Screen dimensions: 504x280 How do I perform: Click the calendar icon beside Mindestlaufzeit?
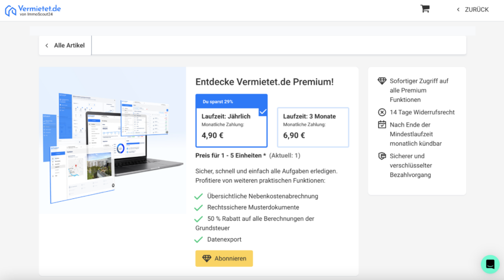(x=382, y=124)
